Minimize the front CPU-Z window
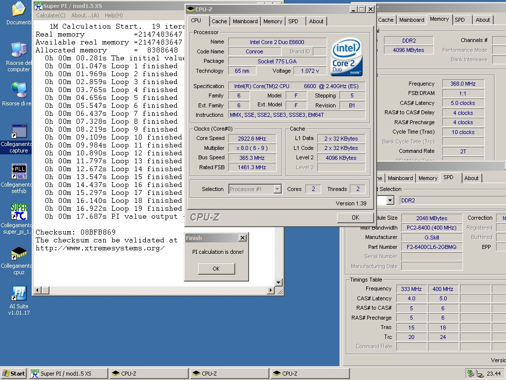This screenshot has width=506, height=380. [x=354, y=9]
